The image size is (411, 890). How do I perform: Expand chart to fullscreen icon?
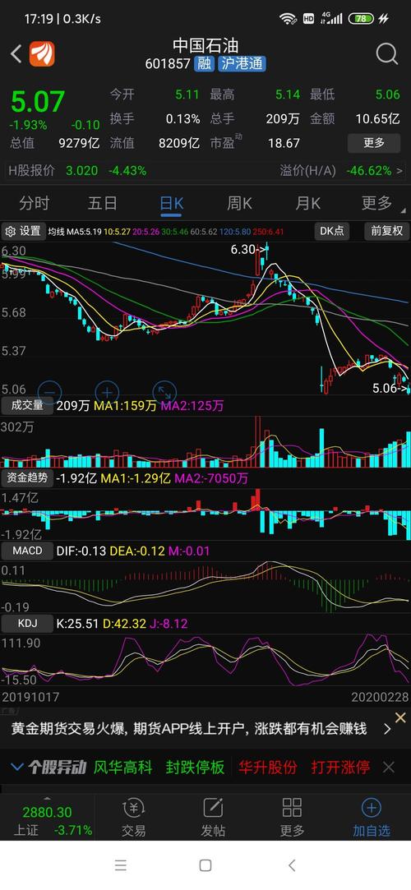[x=164, y=392]
